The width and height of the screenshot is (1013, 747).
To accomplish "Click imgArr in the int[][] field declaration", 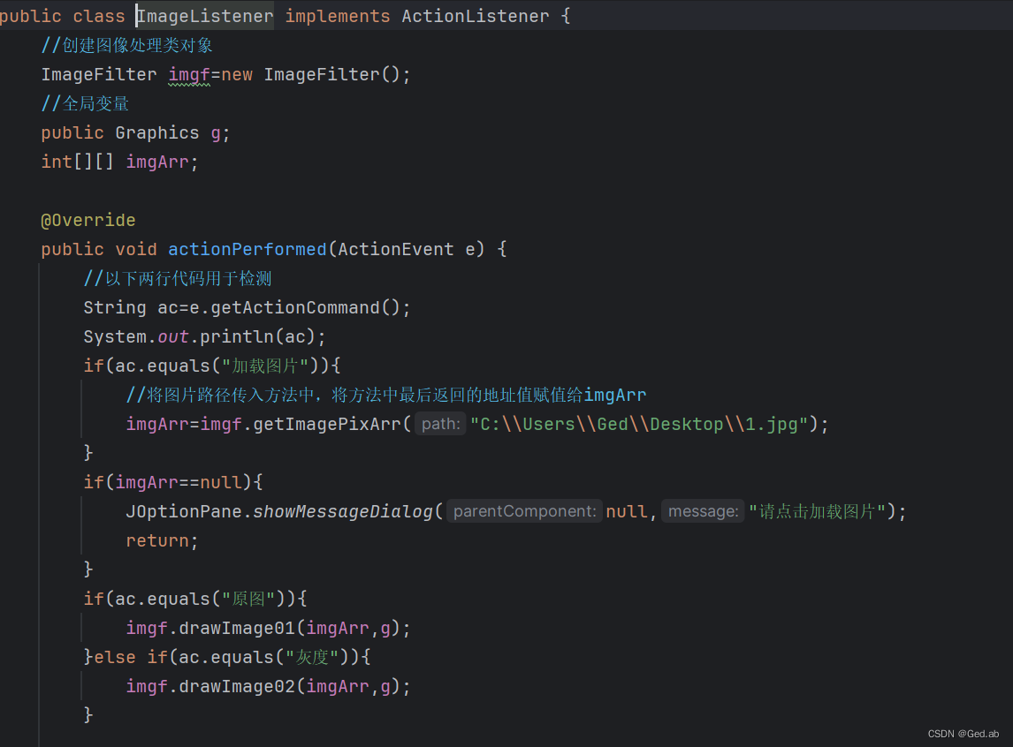I will tap(157, 162).
